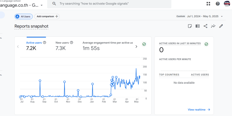Screen dimensions: 232x116
Task: Open the comparison columns icon
Action: (x=197, y=26)
